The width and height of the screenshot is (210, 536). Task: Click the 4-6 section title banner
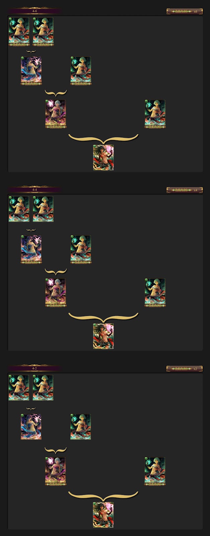click(x=34, y=11)
